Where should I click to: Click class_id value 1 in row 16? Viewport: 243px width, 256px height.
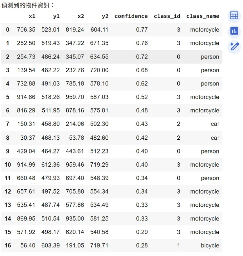coord(179,245)
